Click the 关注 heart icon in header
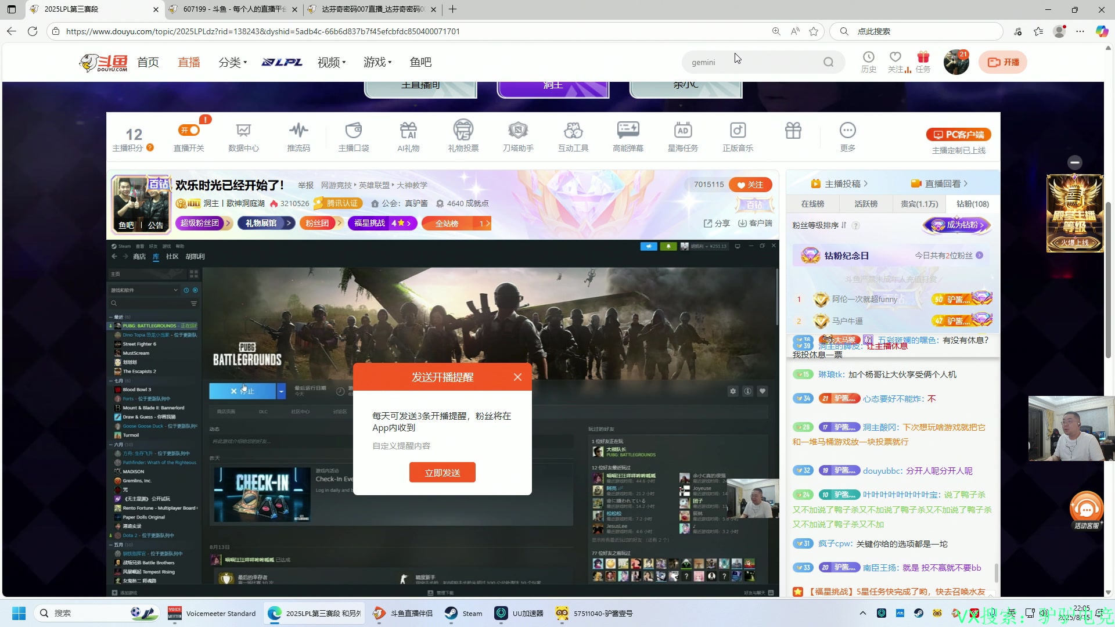 (895, 57)
